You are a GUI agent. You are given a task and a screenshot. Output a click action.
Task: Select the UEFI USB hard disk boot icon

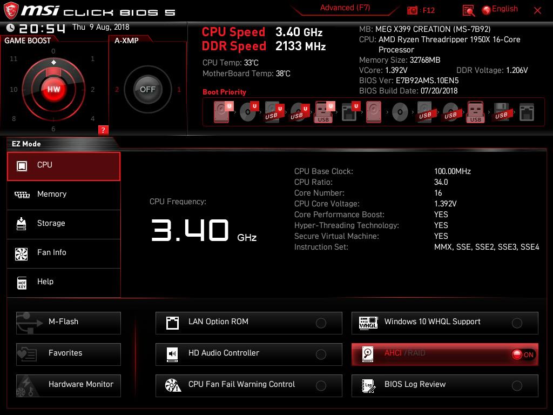coord(274,112)
